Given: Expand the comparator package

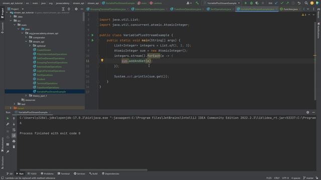Looking at the screenshot, I should click(x=26, y=37).
